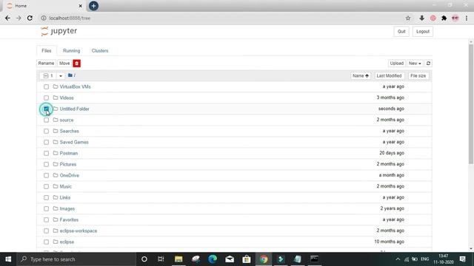This screenshot has height=266, width=474.
Task: Switch to the Files tab
Action: [x=46, y=51]
